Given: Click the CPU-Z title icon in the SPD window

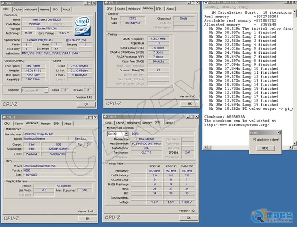Looking at the screenshot, I should [105, 117].
